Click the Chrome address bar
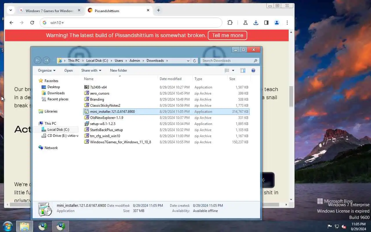This screenshot has height=232, width=371. tap(130, 23)
